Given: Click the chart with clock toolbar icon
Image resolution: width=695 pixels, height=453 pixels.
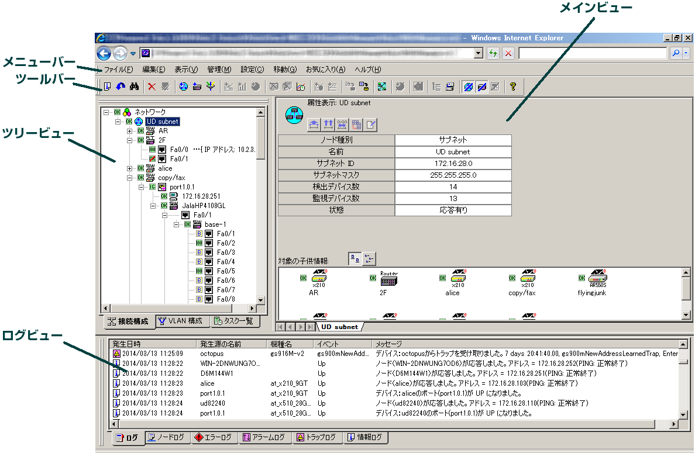Looking at the screenshot, I should pyautogui.click(x=301, y=87).
